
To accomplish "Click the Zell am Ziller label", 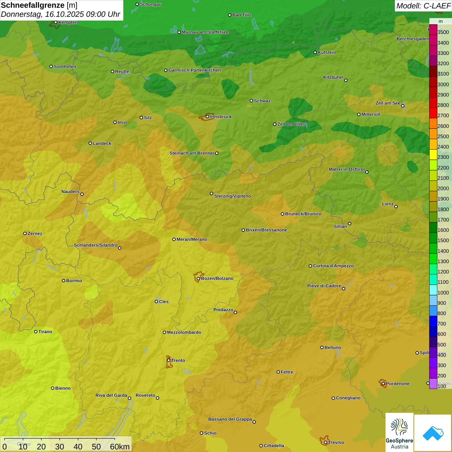I will pyautogui.click(x=291, y=124).
